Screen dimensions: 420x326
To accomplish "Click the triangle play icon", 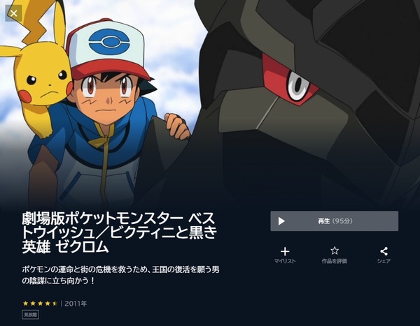I will [x=281, y=221].
